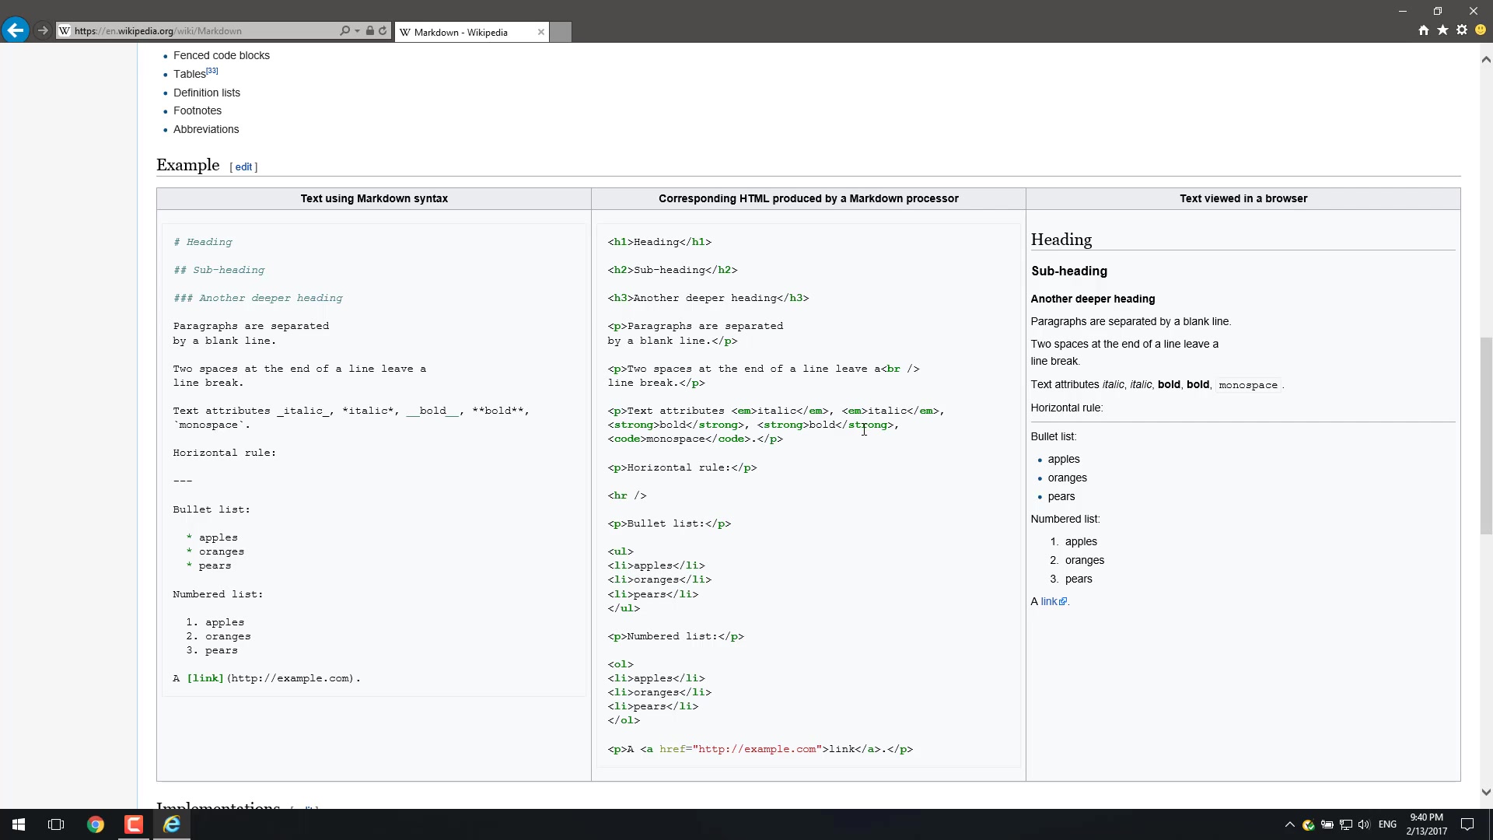Go back with the browser back arrow
This screenshot has width=1493, height=840.
pyautogui.click(x=15, y=30)
